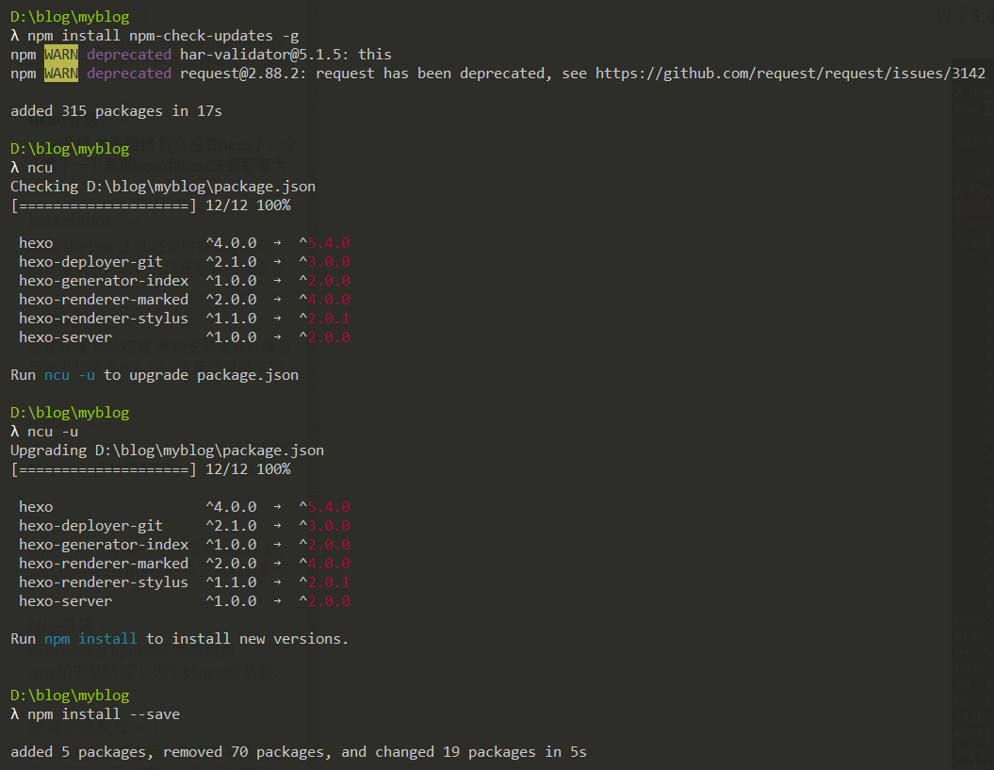Screen dimensions: 994x770
Task: Click the last green D:\blog\myblog prompt path
Action: click(x=70, y=696)
